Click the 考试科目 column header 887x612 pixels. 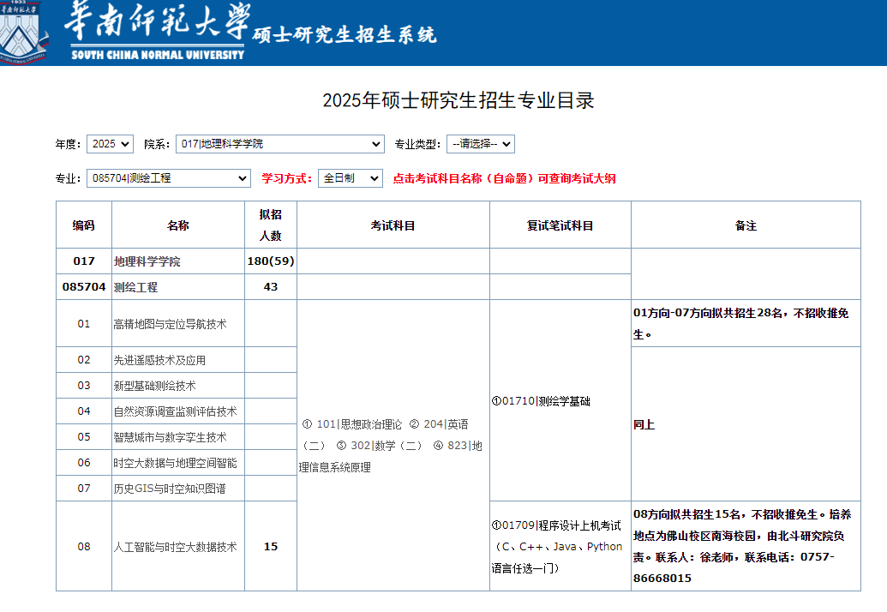[x=393, y=225]
